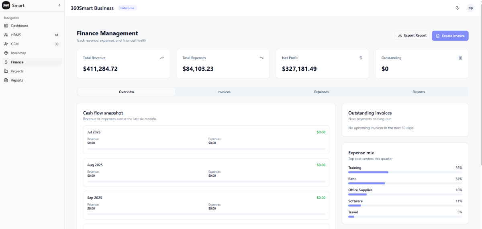Click the Aug 2025 cash flow card
This screenshot has width=482, height=229.
(x=206, y=172)
